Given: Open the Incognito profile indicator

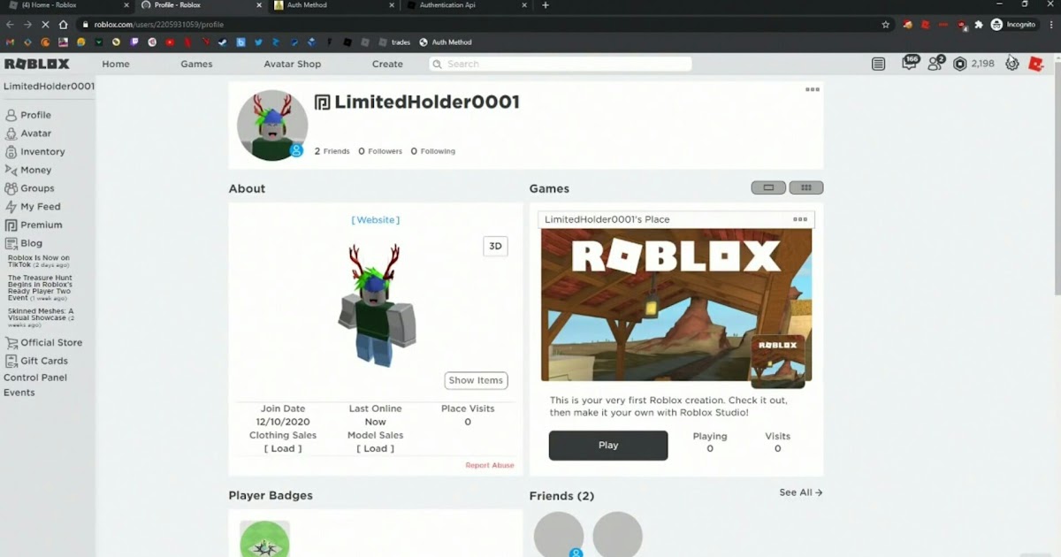Looking at the screenshot, I should coord(1013,25).
